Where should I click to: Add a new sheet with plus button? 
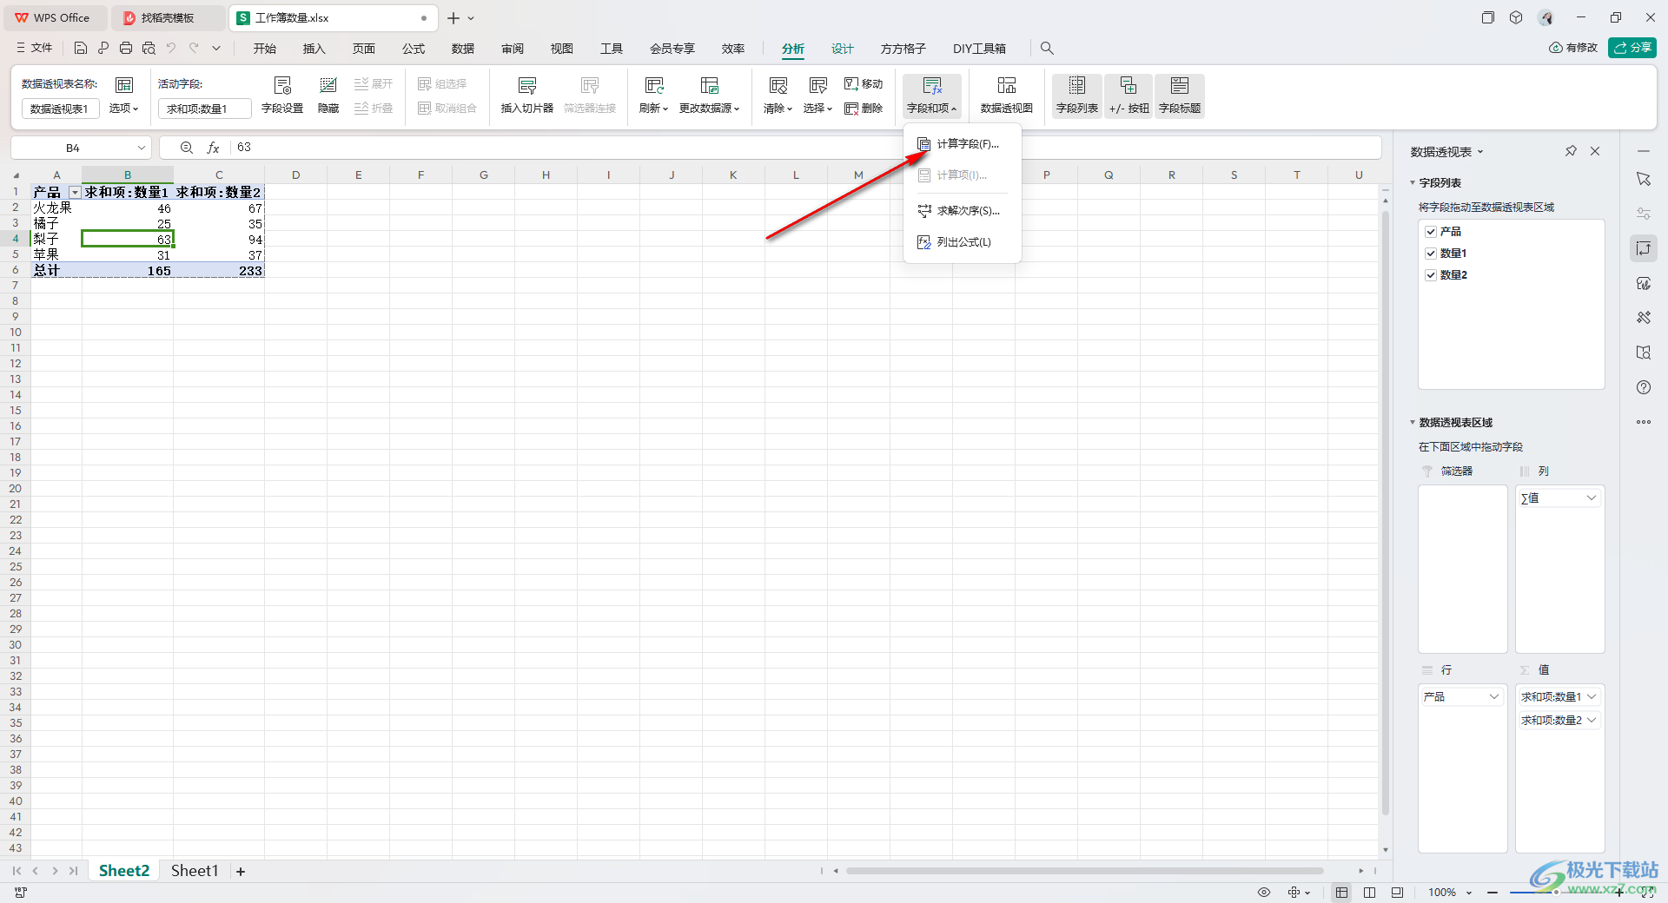pyautogui.click(x=241, y=871)
